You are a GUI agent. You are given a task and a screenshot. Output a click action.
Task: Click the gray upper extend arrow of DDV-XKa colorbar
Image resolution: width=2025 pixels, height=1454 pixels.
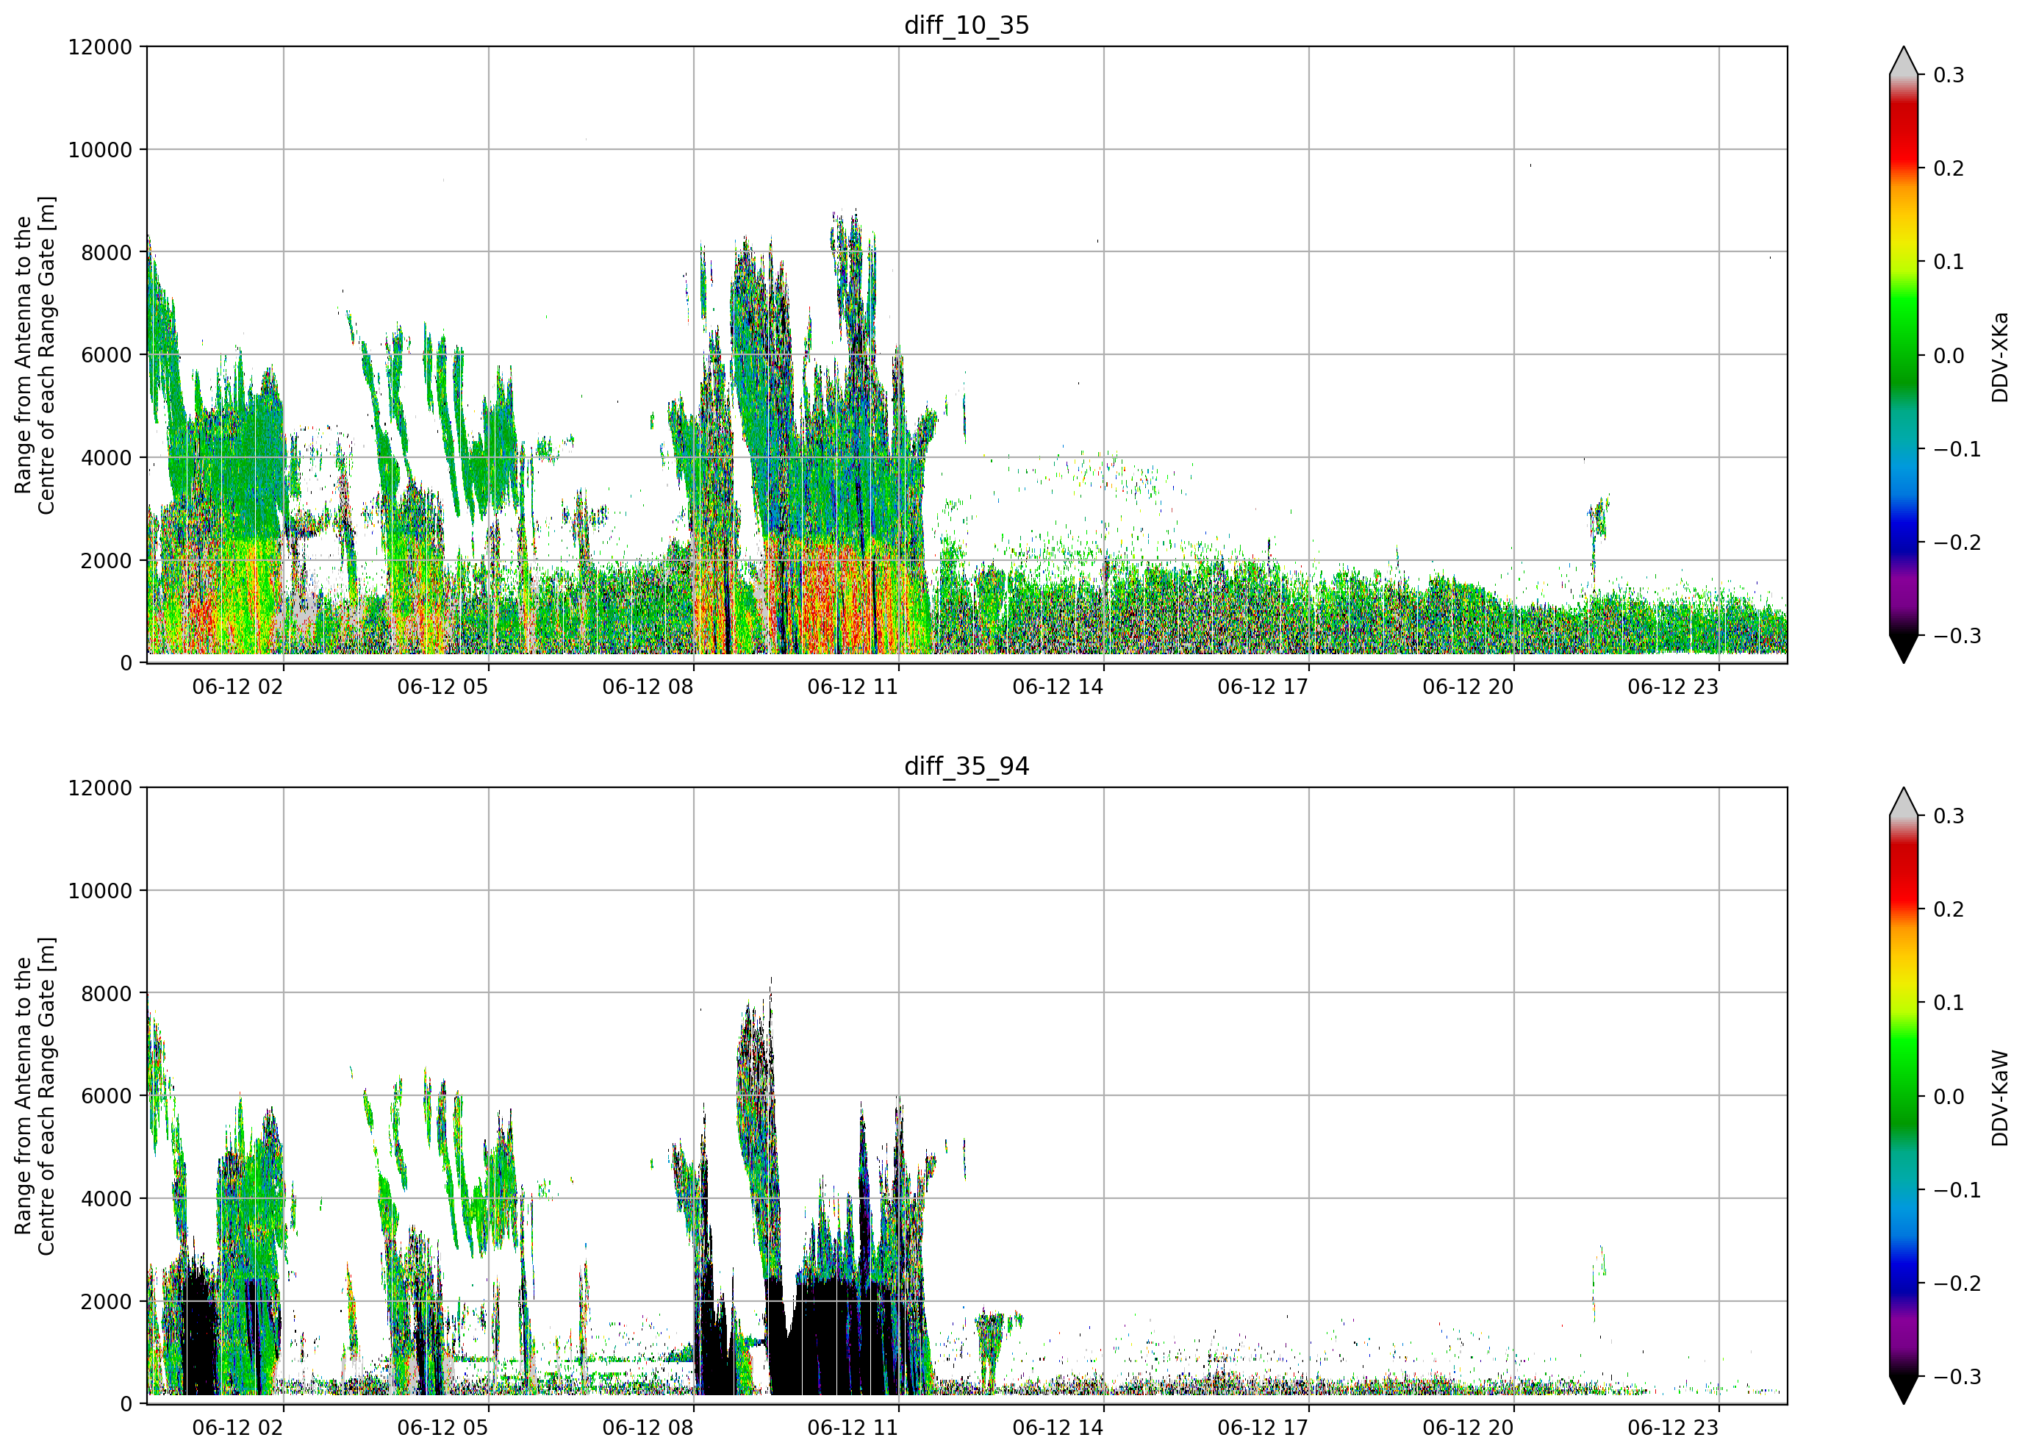pyautogui.click(x=1904, y=62)
